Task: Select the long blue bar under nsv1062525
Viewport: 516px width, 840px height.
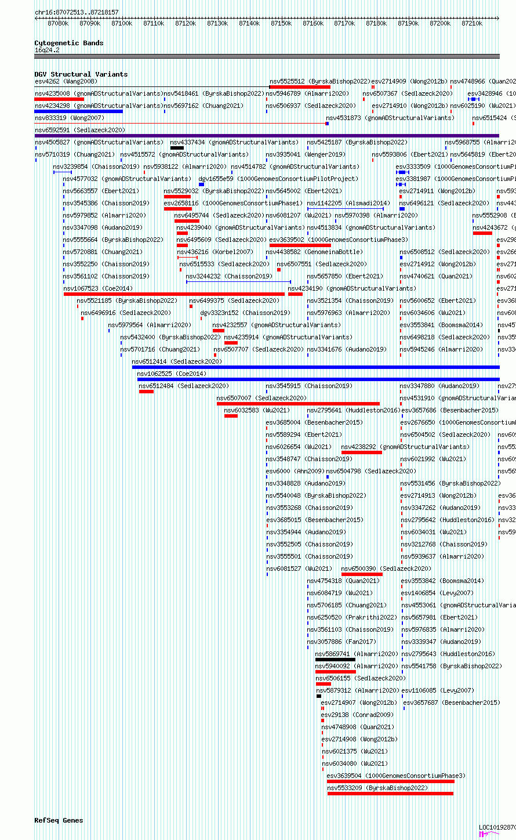Action: (318, 379)
